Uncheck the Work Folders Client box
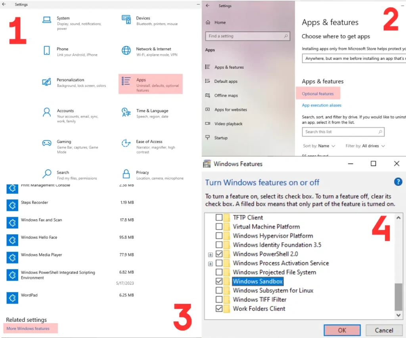 pos(219,309)
